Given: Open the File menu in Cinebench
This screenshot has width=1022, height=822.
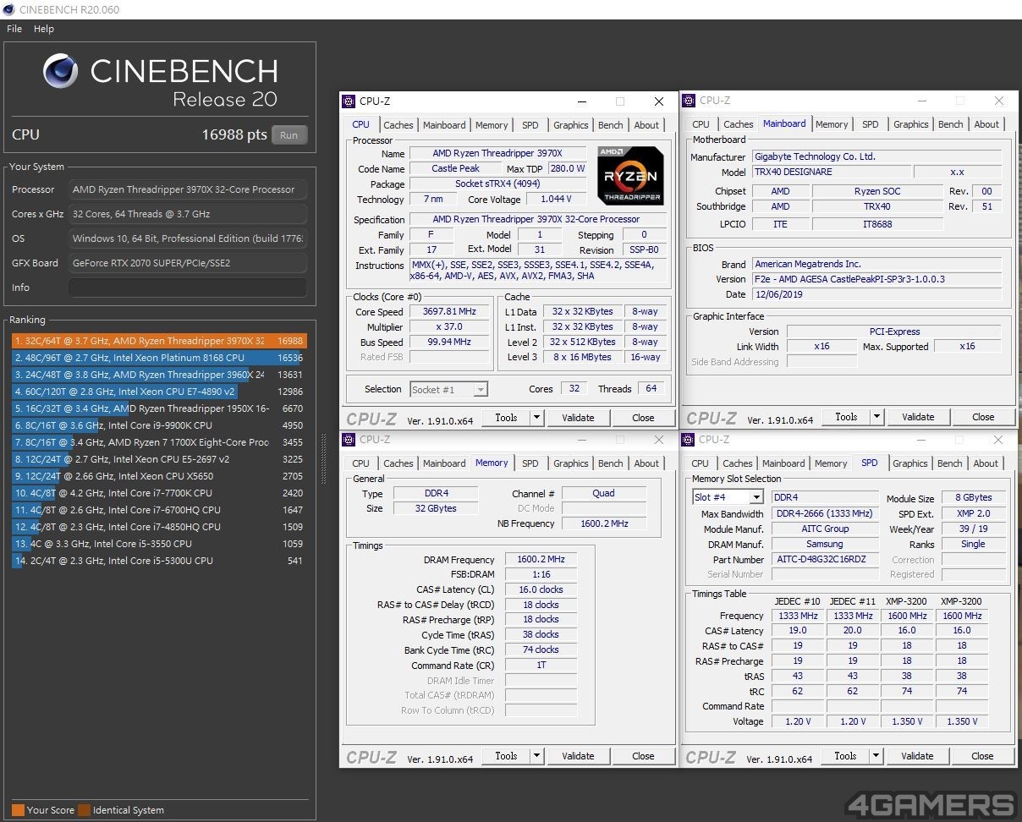Looking at the screenshot, I should [14, 29].
